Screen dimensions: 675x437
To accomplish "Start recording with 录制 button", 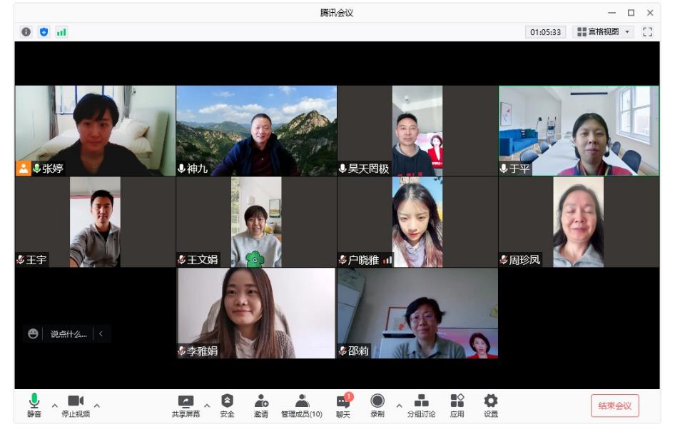I will pos(377,405).
